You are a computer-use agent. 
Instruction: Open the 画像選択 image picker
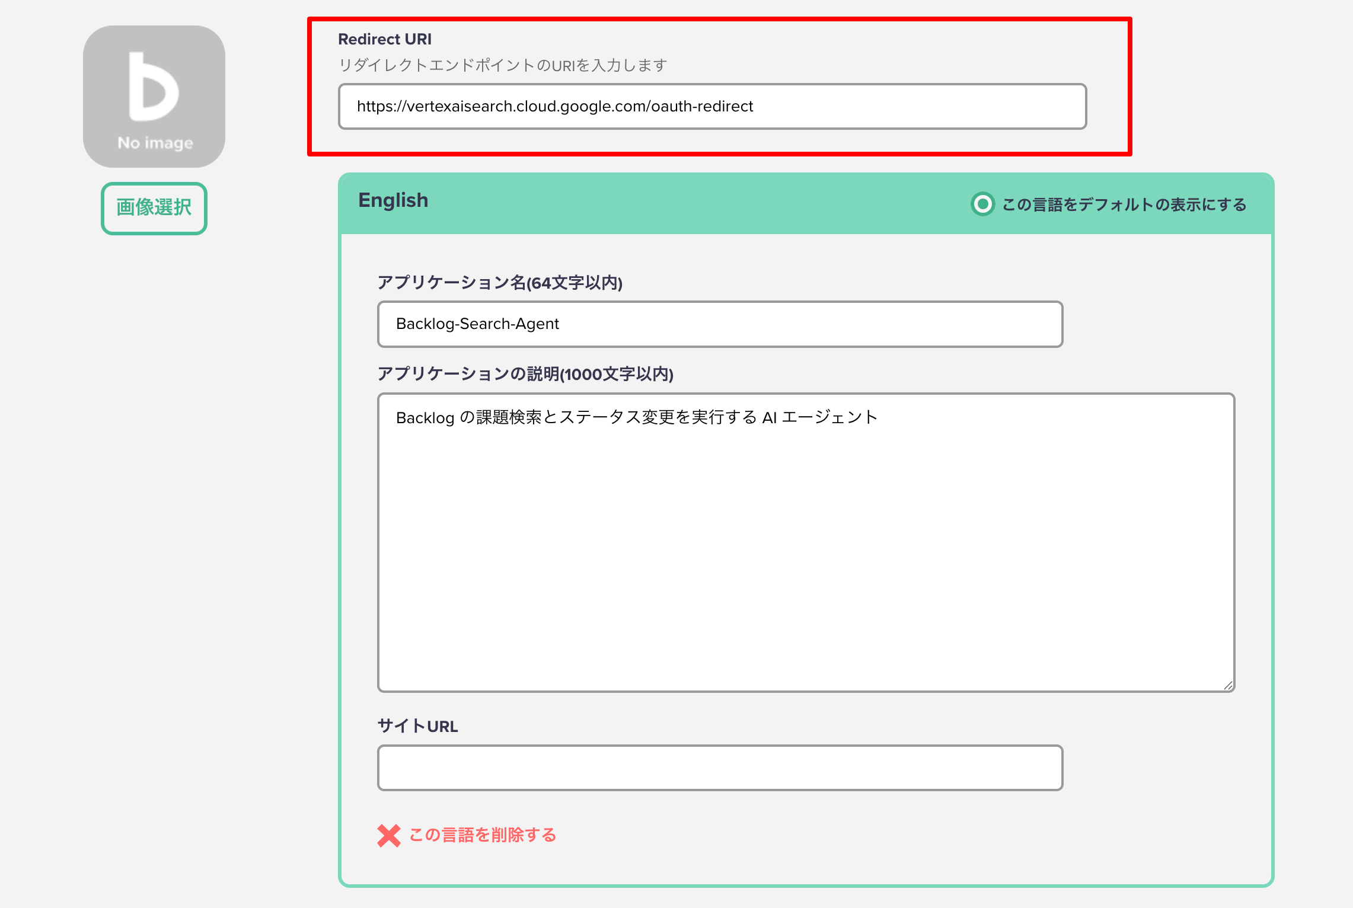pyautogui.click(x=153, y=208)
